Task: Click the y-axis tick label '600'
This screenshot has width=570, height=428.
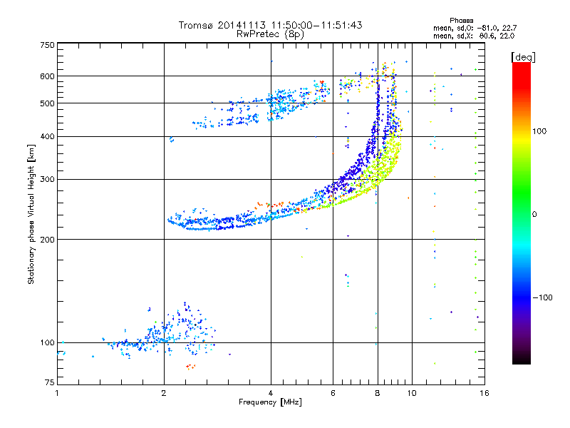Action: (x=48, y=76)
